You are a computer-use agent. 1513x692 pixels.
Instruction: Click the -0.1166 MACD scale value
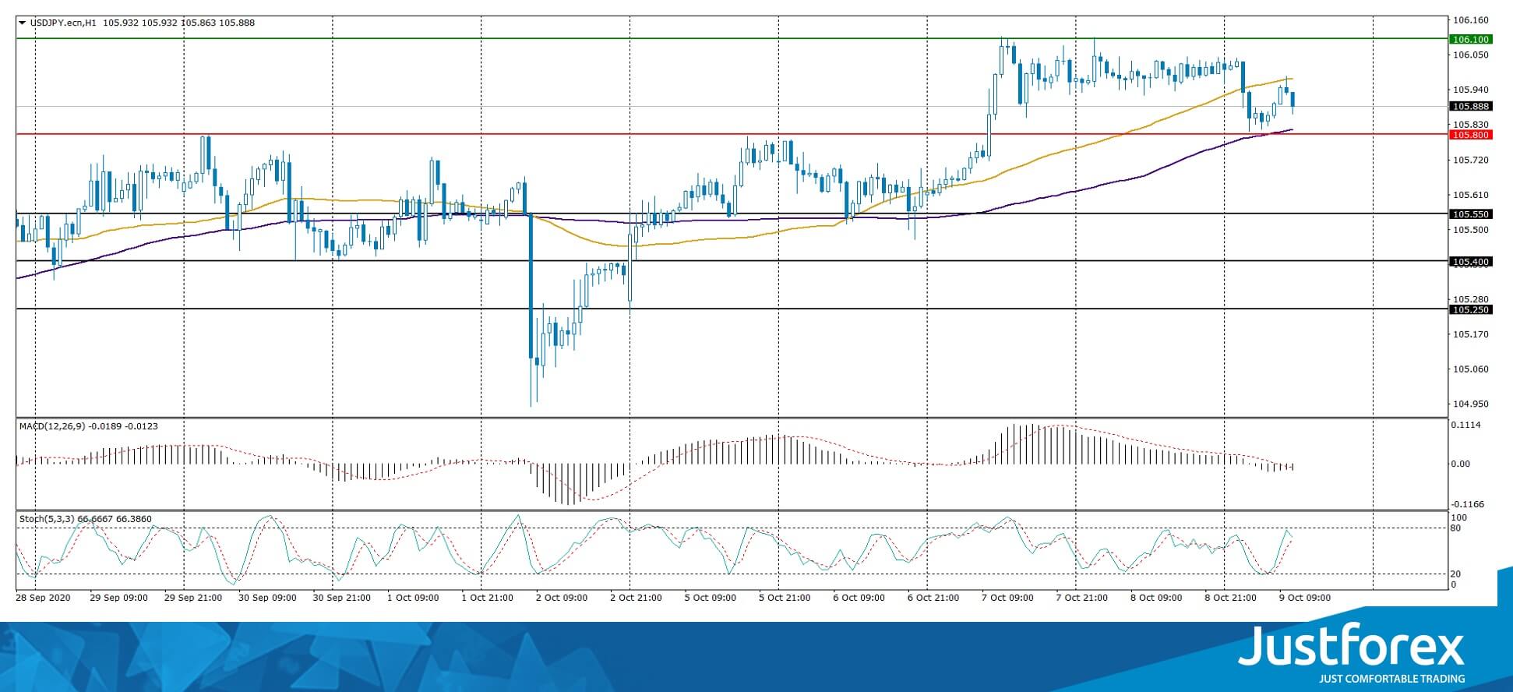tap(1468, 504)
